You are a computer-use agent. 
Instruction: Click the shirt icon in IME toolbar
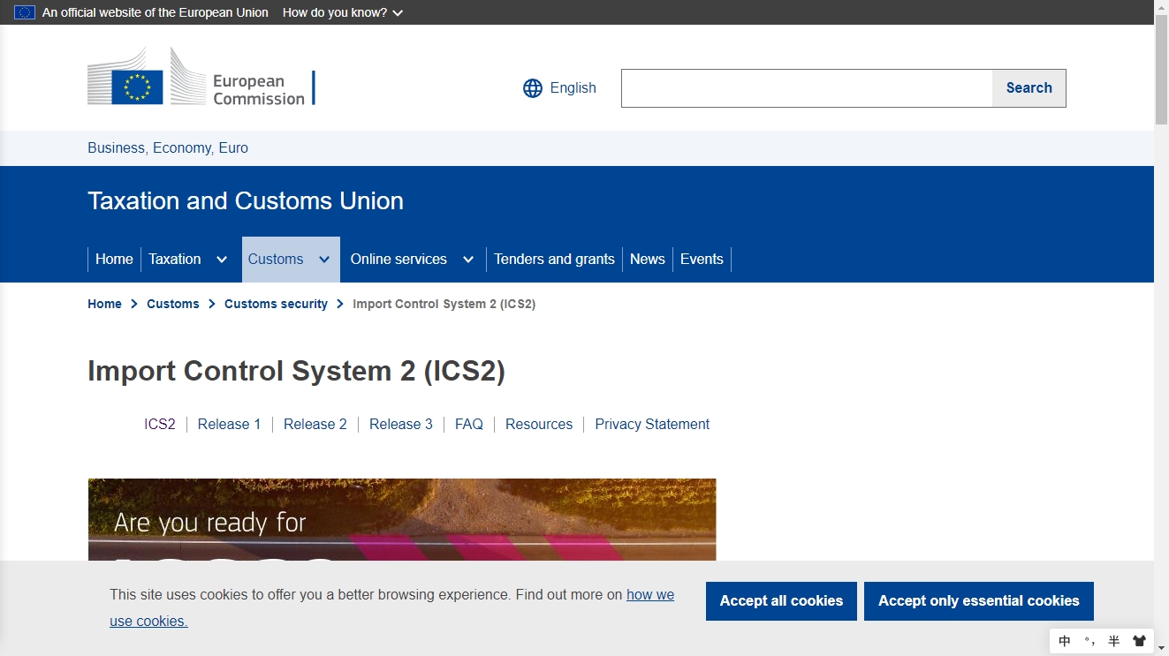(1139, 641)
